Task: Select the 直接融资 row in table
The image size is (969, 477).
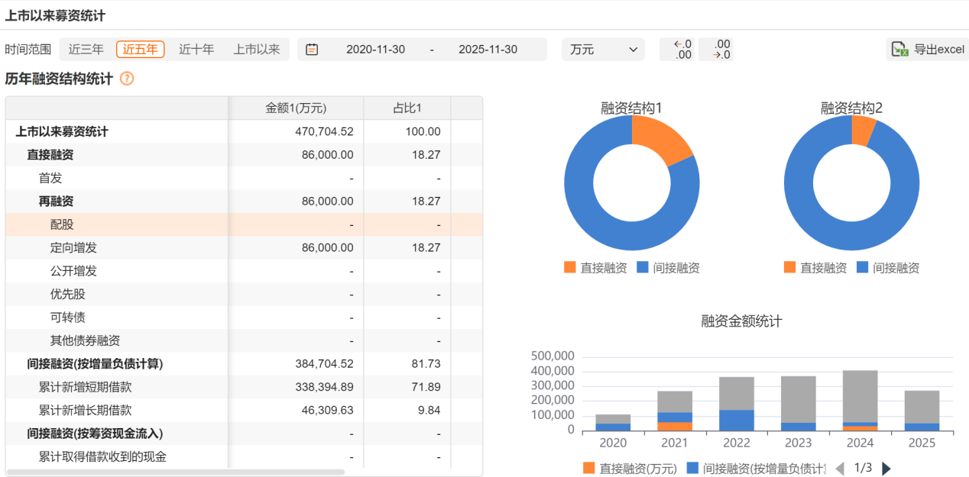Action: [x=50, y=155]
